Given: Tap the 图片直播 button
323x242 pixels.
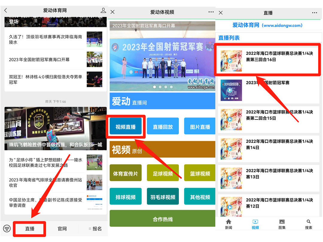Looking at the screenshot, I should point(200,126).
